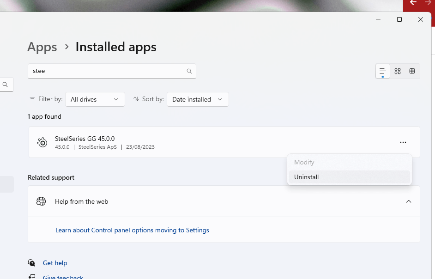Choose Uninstall from the context menu
Viewport: 435px width, 279px height.
click(x=349, y=177)
